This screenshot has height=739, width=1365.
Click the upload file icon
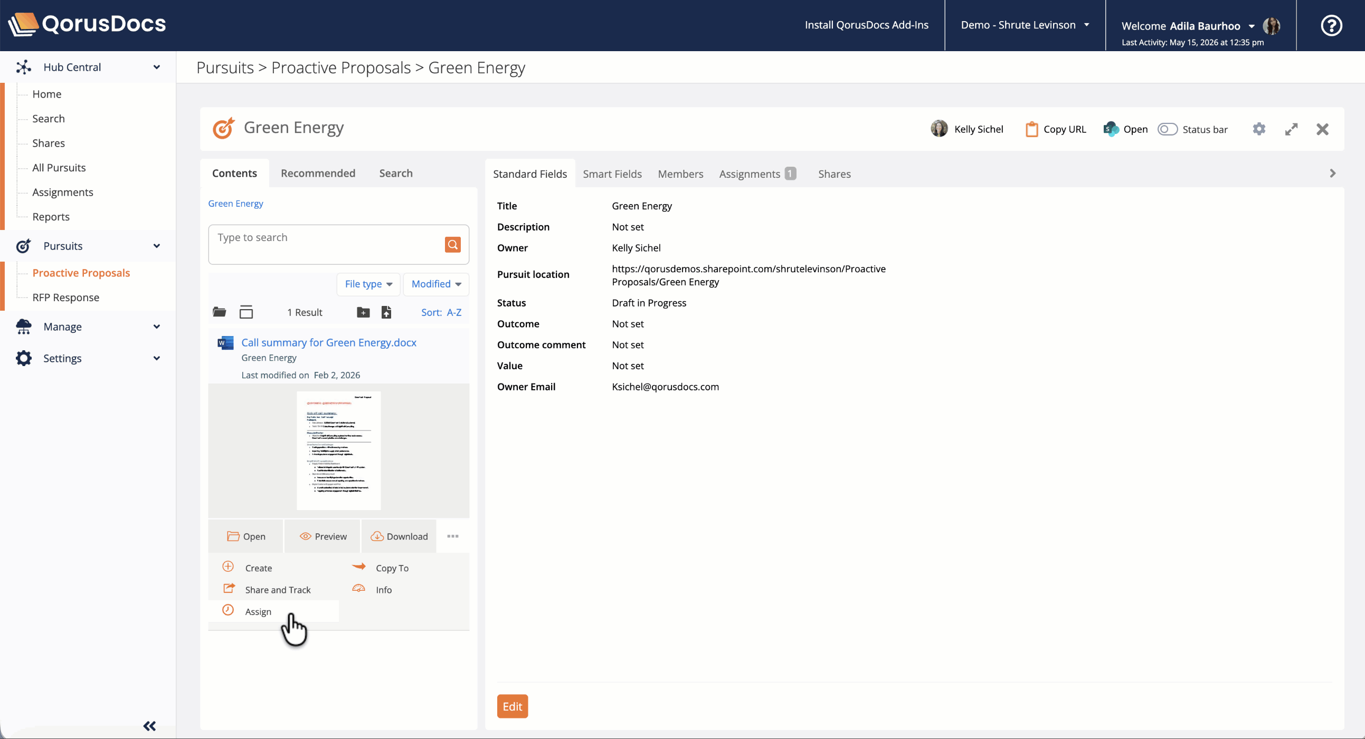386,312
